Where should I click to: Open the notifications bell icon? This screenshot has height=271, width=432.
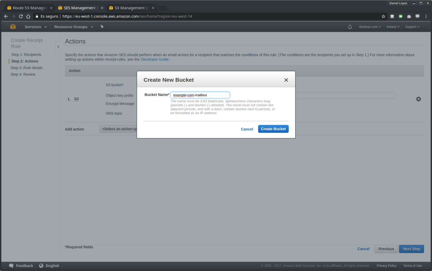[x=350, y=27]
